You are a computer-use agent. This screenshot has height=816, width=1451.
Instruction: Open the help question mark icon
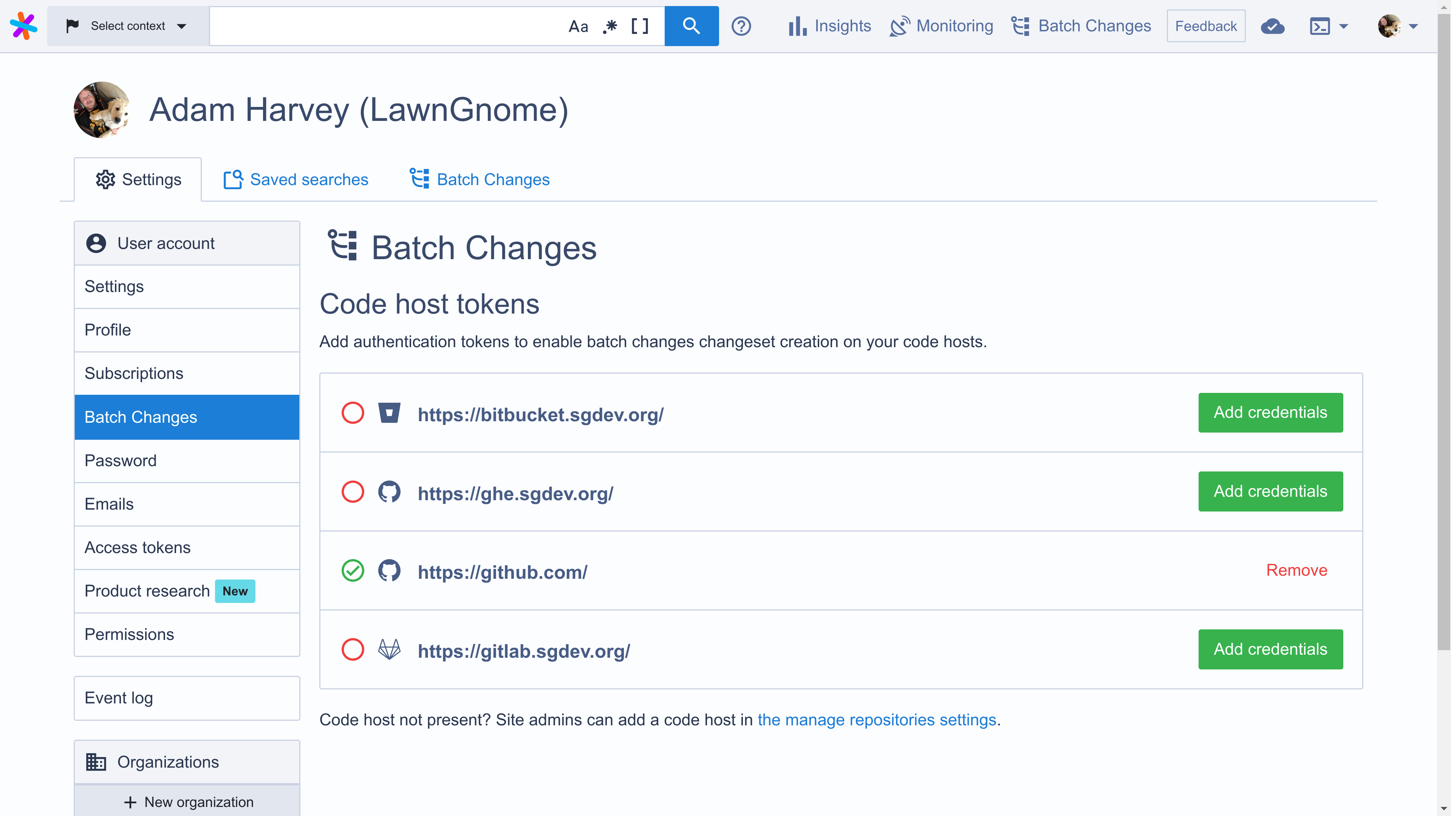pos(741,26)
